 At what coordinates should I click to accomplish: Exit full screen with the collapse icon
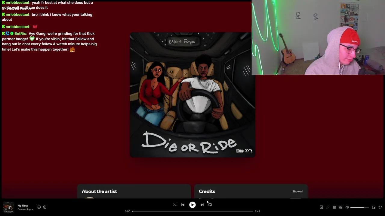click(380, 207)
